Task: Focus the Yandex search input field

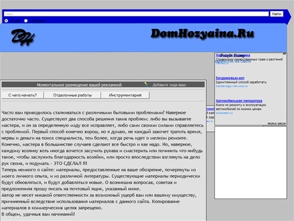Action: coord(136,14)
